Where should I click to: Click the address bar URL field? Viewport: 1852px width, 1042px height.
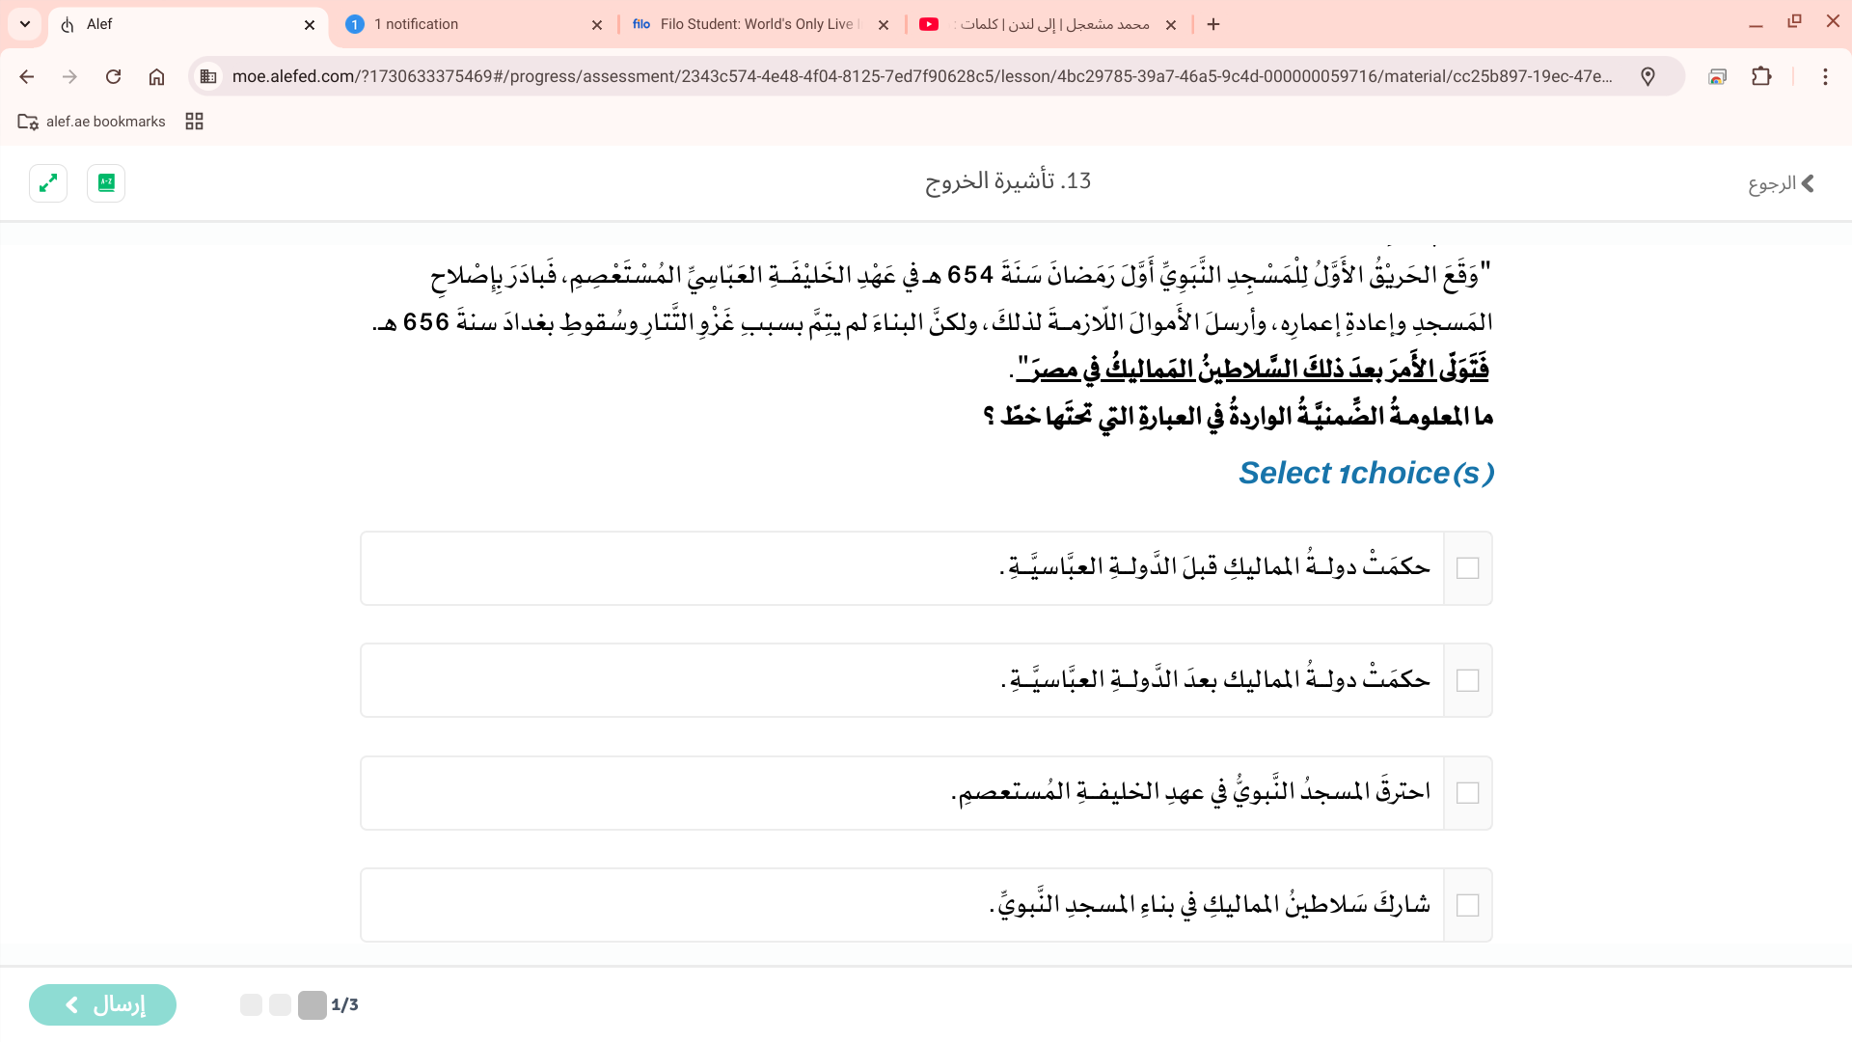[x=921, y=76]
